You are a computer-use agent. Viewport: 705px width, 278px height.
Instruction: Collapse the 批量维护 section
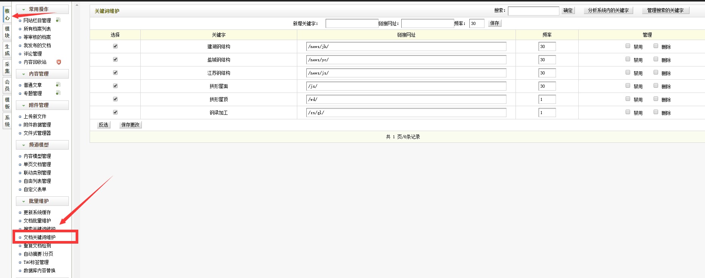click(42, 201)
